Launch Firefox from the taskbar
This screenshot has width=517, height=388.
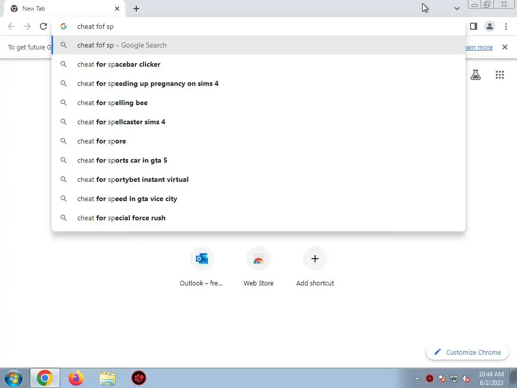(x=76, y=378)
